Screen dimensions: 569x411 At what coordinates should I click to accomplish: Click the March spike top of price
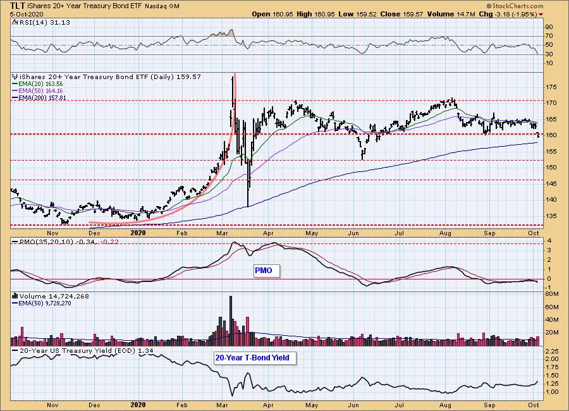(232, 78)
